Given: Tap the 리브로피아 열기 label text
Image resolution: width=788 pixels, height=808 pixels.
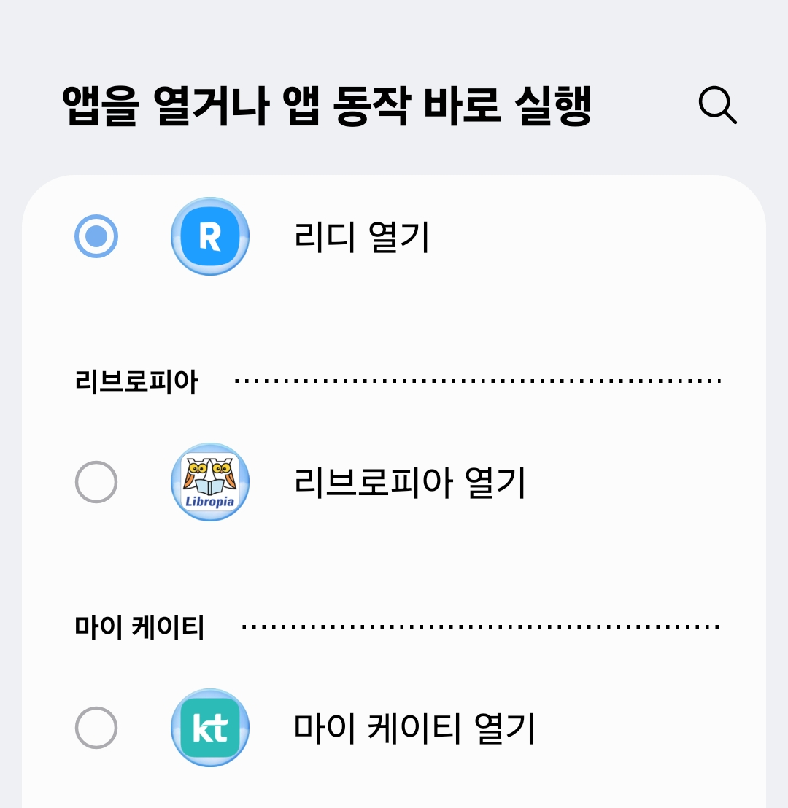Looking at the screenshot, I should click(x=409, y=483).
